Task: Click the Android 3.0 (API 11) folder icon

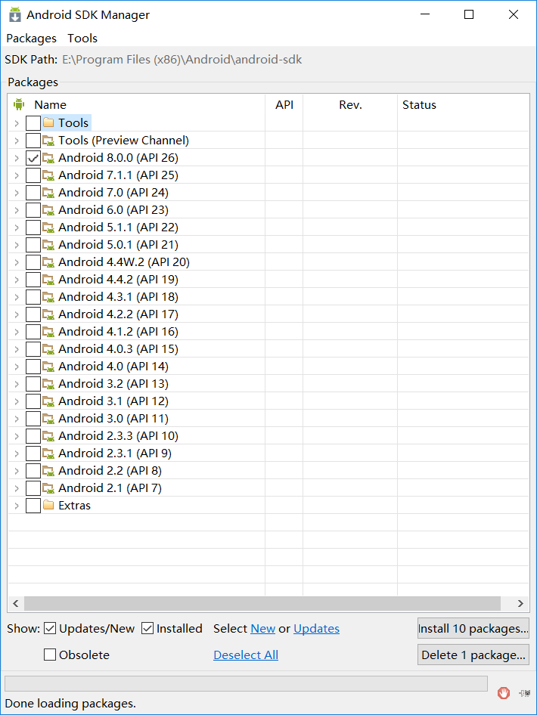Action: (x=48, y=418)
